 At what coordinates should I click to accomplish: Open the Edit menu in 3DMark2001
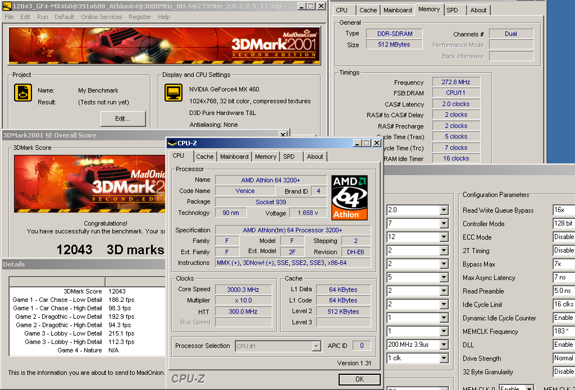(25, 17)
